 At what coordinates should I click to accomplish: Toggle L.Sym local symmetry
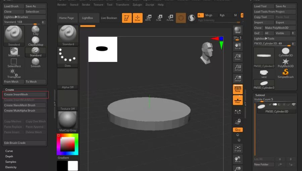(238, 111)
